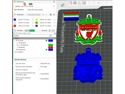Change 03_red.stl filament cell marked 5
125x94 pixels.
[51, 47]
